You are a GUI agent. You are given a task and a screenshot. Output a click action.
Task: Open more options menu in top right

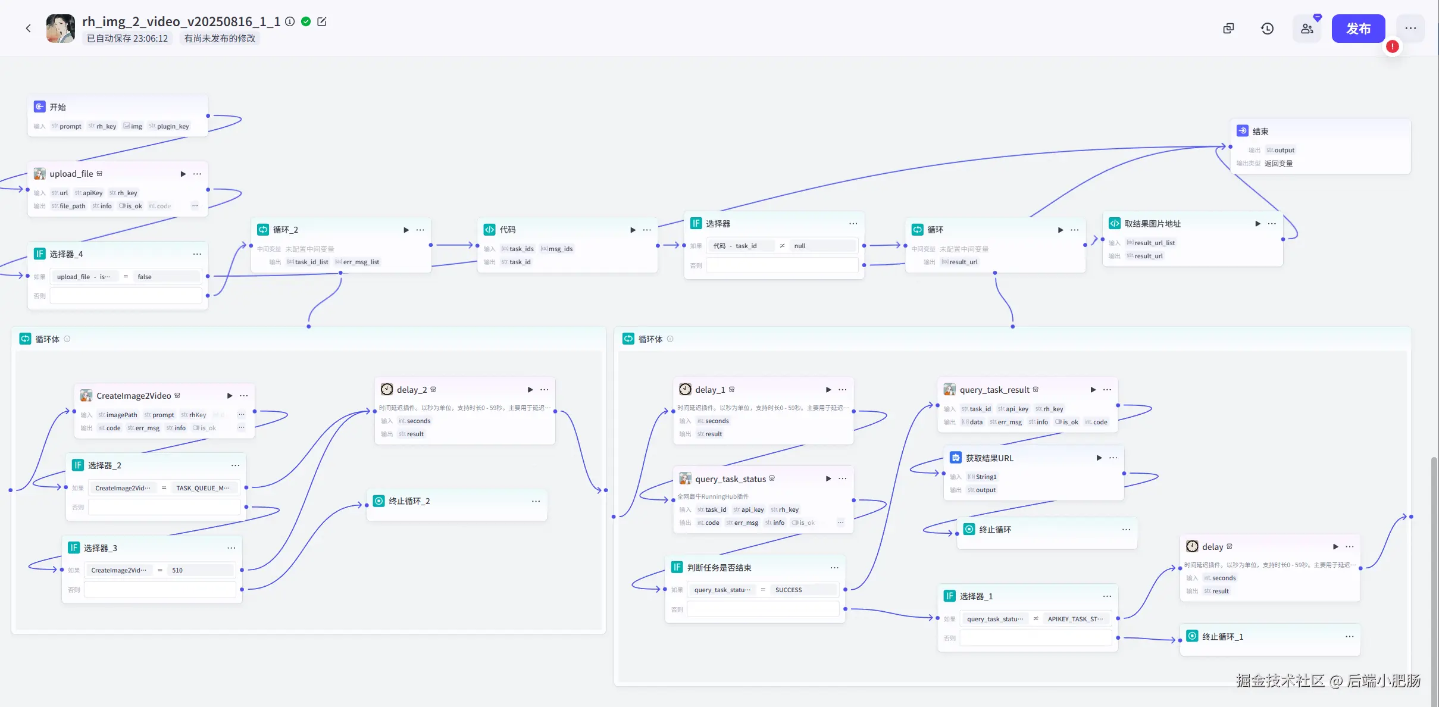pos(1410,29)
